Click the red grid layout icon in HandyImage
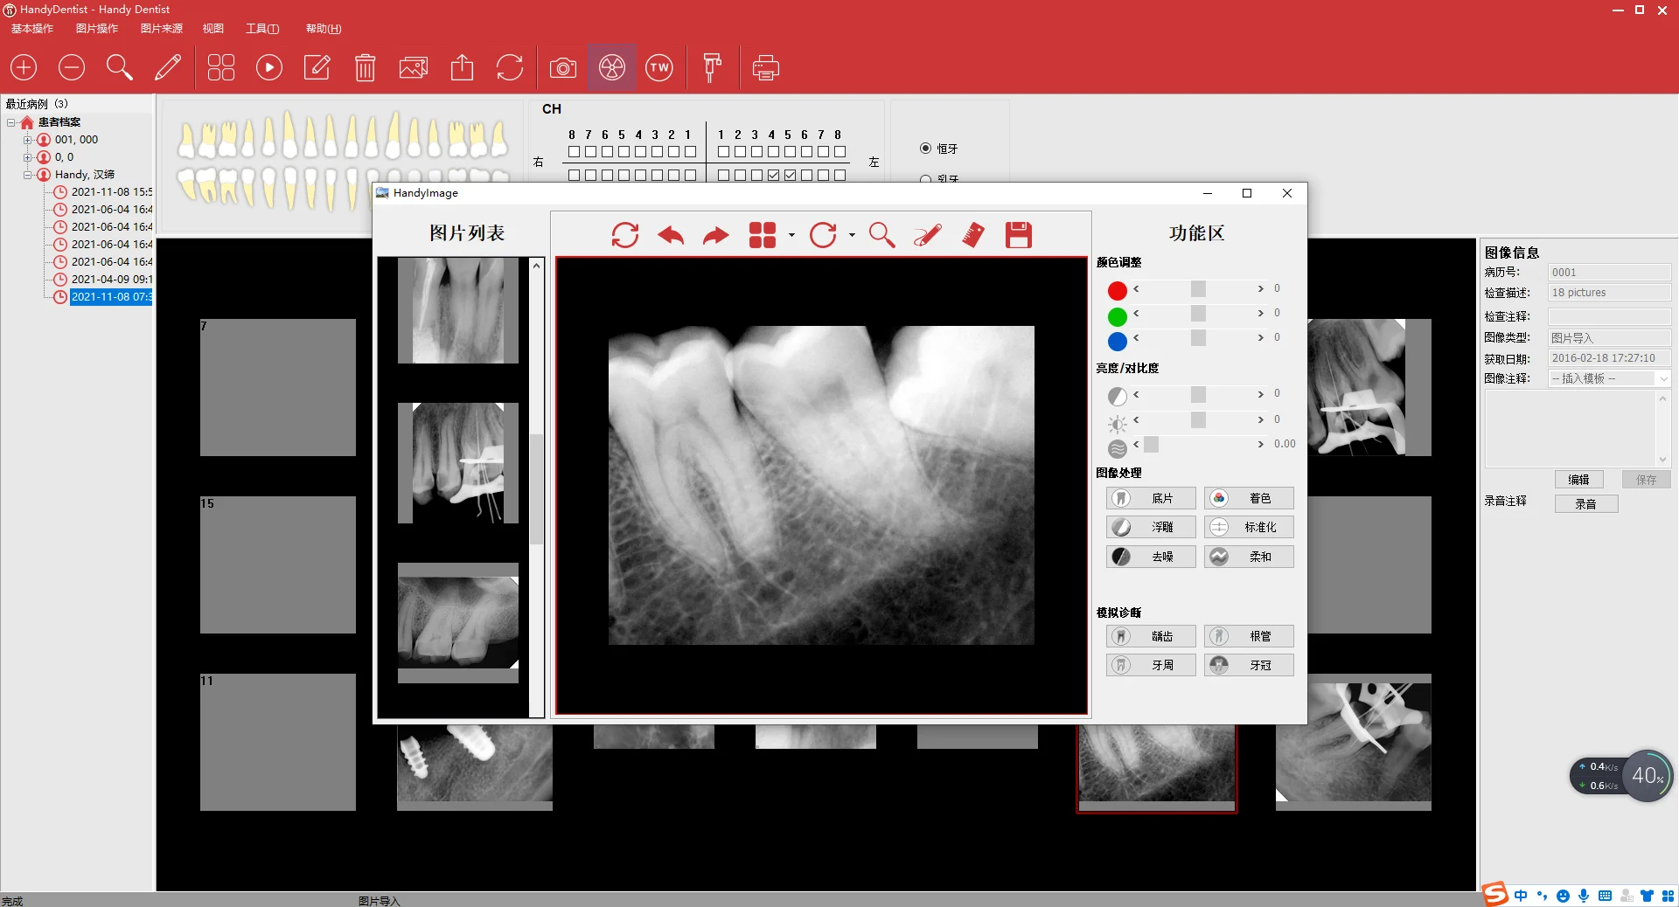Viewport: 1679px width, 907px height. tap(763, 235)
